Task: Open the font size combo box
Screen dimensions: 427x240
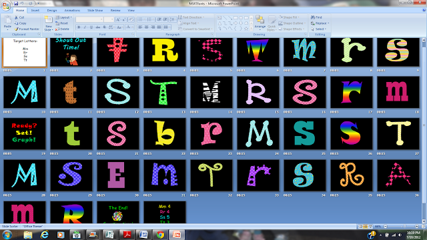Action: tap(108, 19)
